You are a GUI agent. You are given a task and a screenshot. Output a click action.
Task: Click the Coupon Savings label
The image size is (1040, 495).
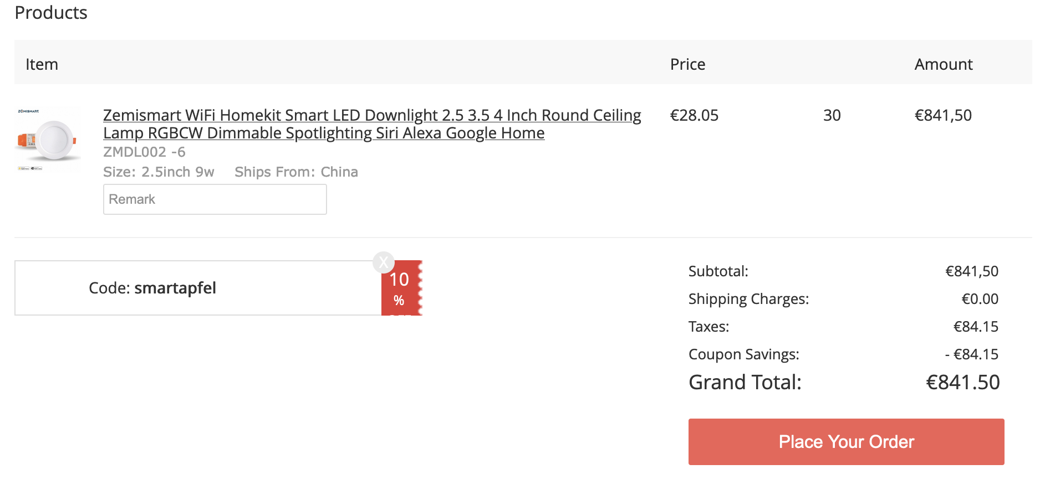pos(743,354)
